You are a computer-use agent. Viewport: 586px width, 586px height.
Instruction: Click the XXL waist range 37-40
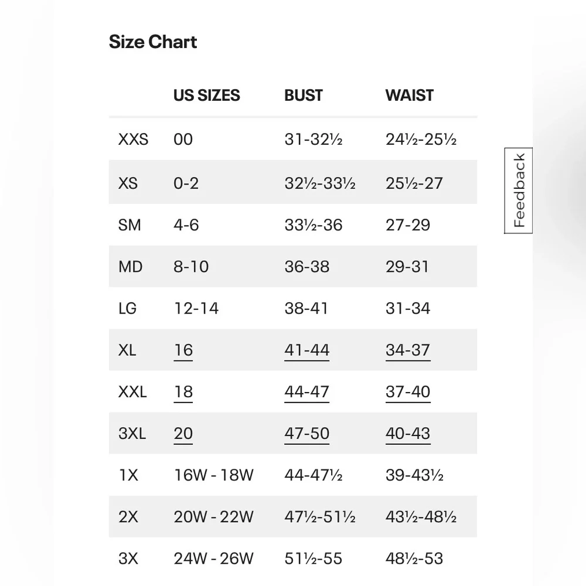pyautogui.click(x=408, y=391)
